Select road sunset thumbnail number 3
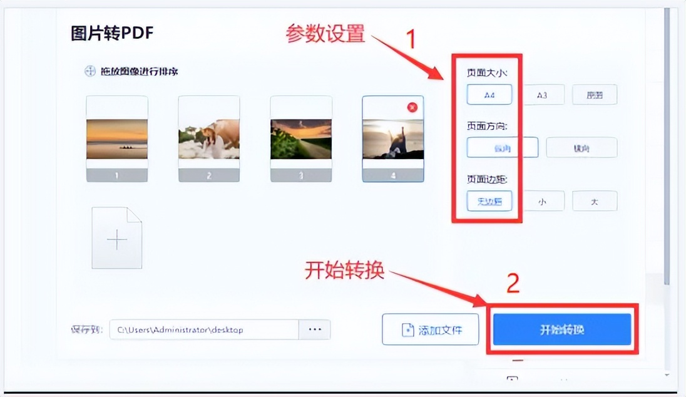Image resolution: width=686 pixels, height=397 pixels. coord(301,139)
